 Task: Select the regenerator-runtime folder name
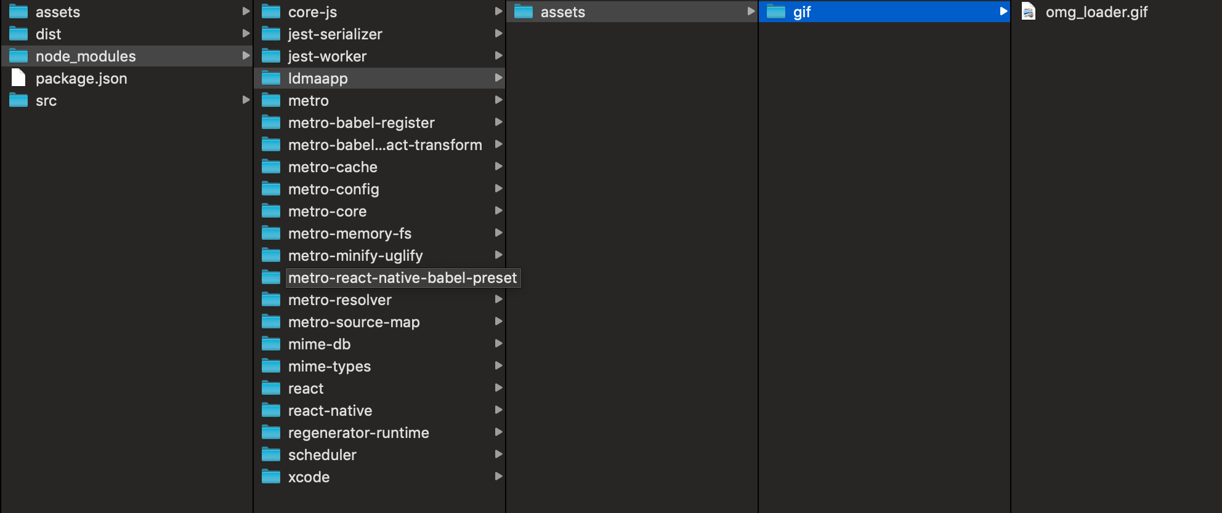coord(358,433)
